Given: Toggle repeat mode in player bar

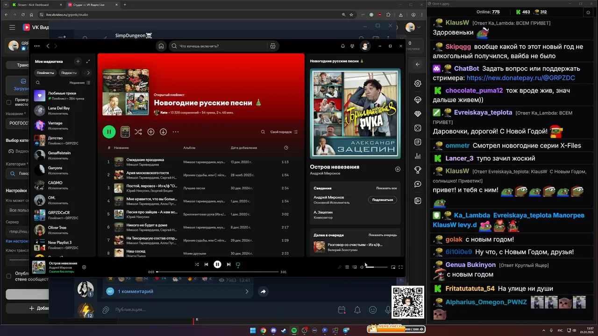Looking at the screenshot, I should (x=238, y=264).
